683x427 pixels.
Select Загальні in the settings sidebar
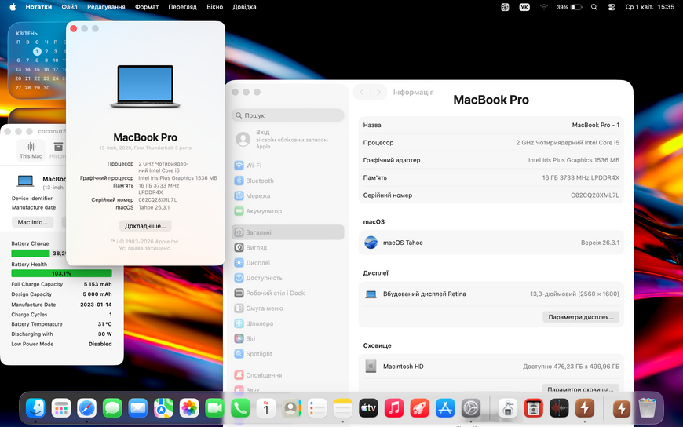[287, 232]
